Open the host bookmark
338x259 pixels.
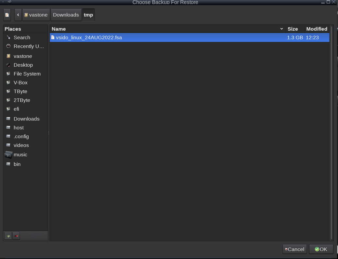click(26, 128)
